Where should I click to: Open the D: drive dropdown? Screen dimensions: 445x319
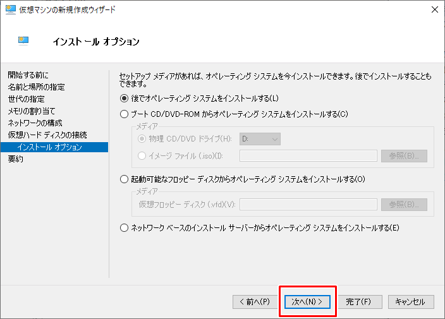tap(260, 139)
